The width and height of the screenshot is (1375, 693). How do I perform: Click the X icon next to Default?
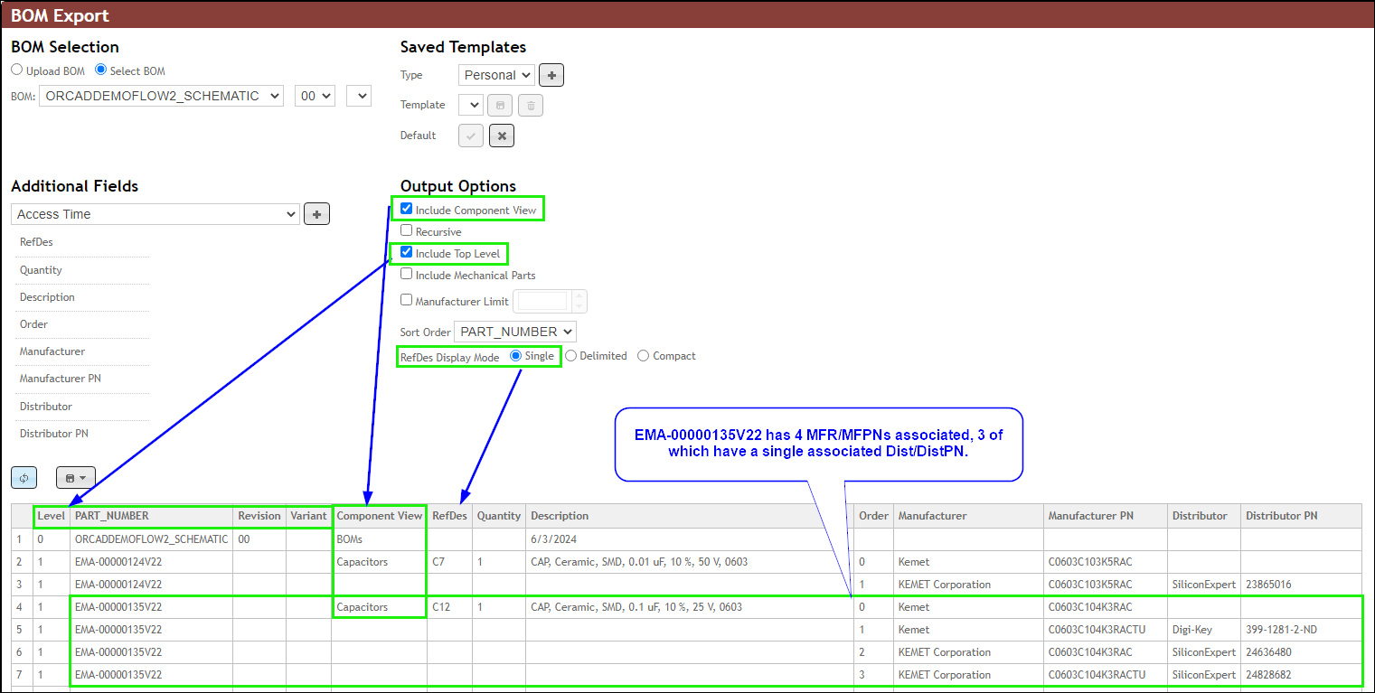[x=502, y=135]
